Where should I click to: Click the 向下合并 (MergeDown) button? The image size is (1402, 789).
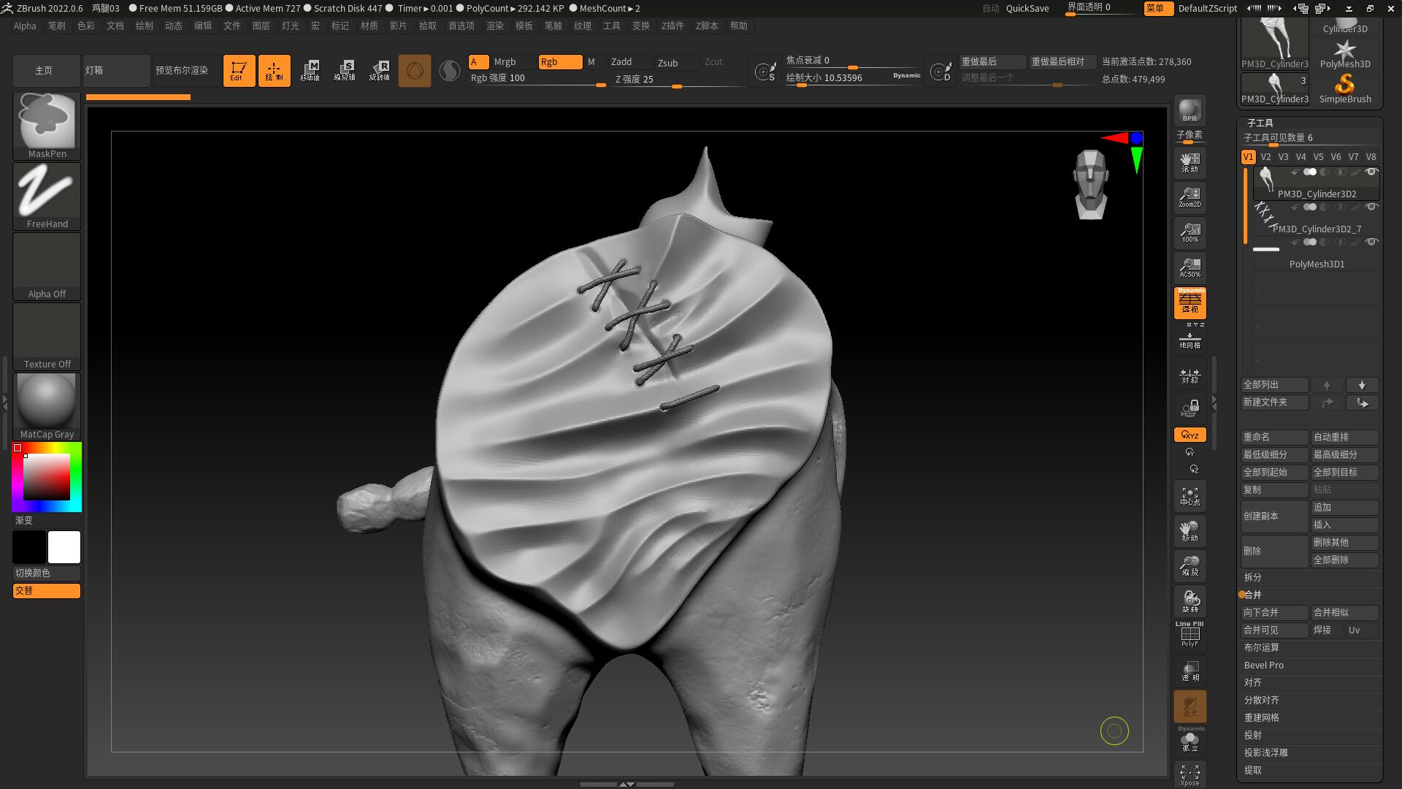[1274, 612]
